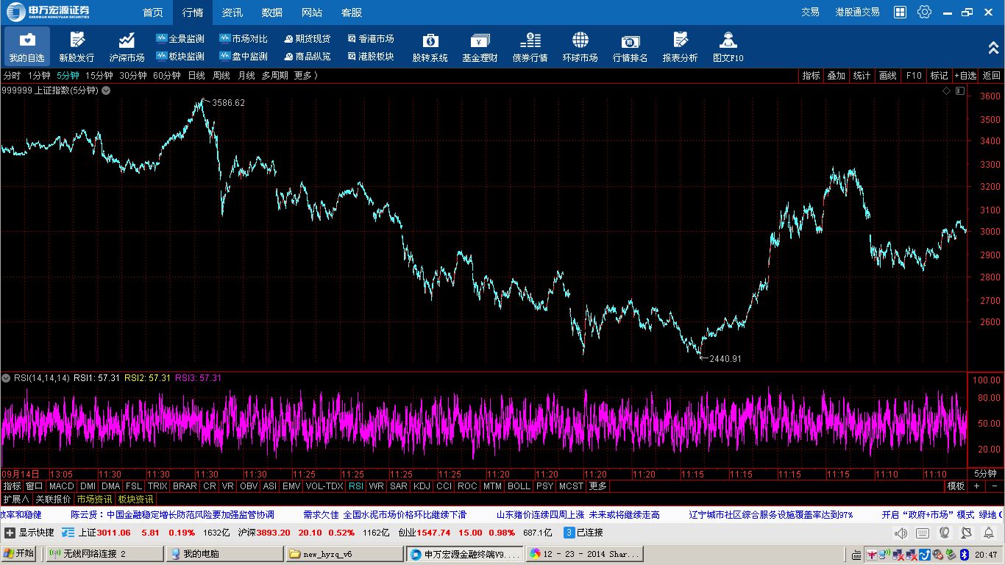
Task: Open 新股发行 new issues icon
Action: (77, 46)
